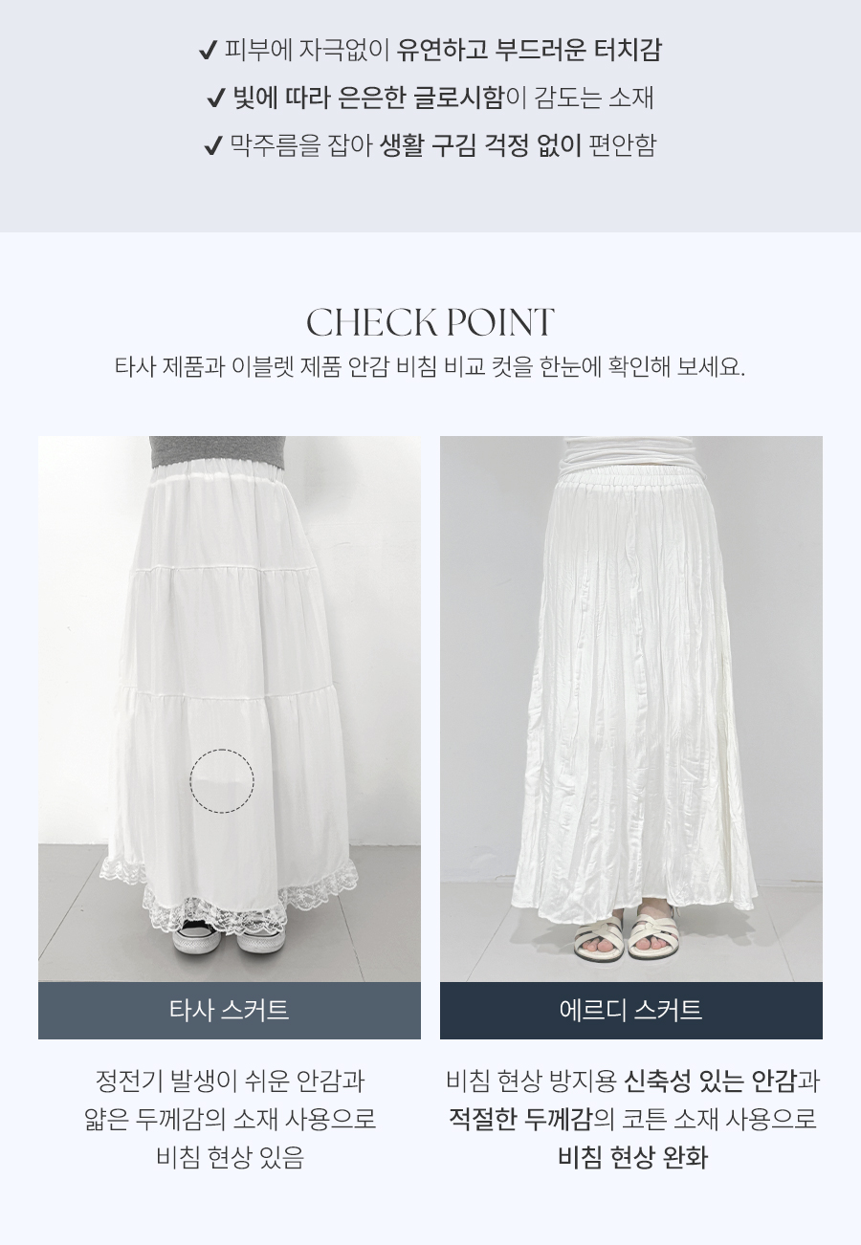Click the text 정전기 발생이 쉬운 안감과

pos(230,1081)
